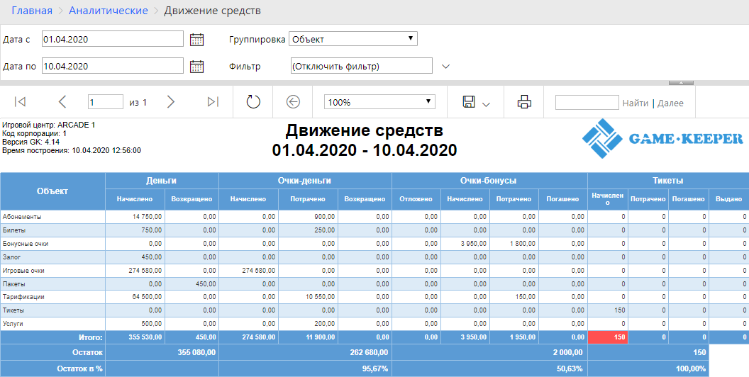Go to next report page

[x=170, y=101]
